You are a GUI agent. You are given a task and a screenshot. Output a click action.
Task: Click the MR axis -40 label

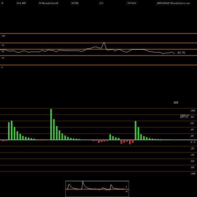tap(192, 155)
